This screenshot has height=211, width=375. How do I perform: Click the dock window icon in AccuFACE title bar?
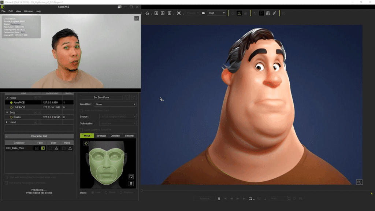(120, 7)
